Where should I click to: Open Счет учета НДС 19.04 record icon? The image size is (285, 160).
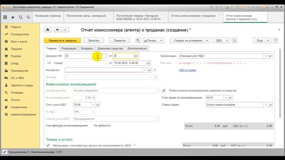(x=98, y=105)
